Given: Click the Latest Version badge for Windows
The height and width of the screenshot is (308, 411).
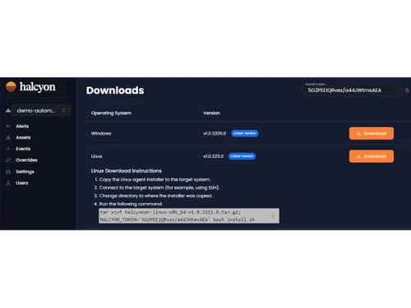Looking at the screenshot, I should [x=245, y=133].
